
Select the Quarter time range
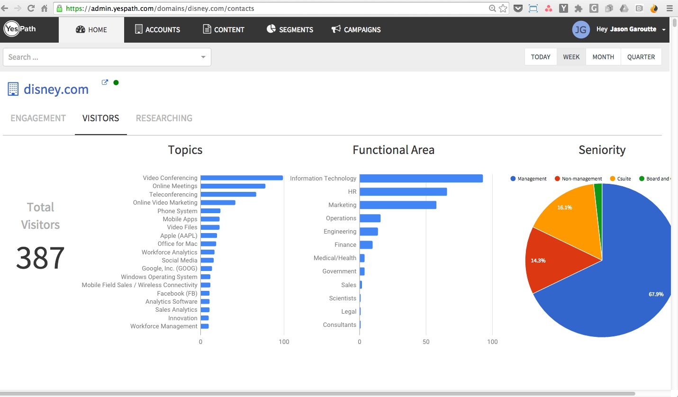(x=641, y=57)
